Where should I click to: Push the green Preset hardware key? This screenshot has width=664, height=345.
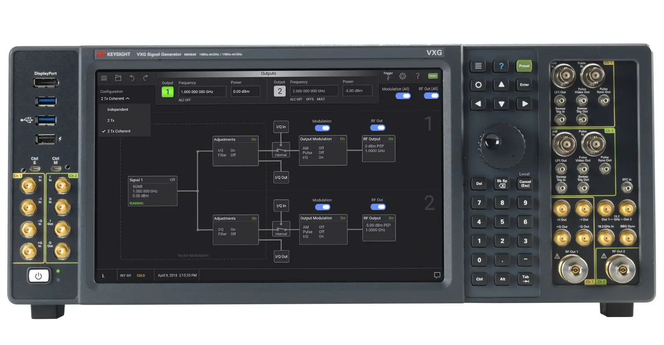[x=524, y=66]
